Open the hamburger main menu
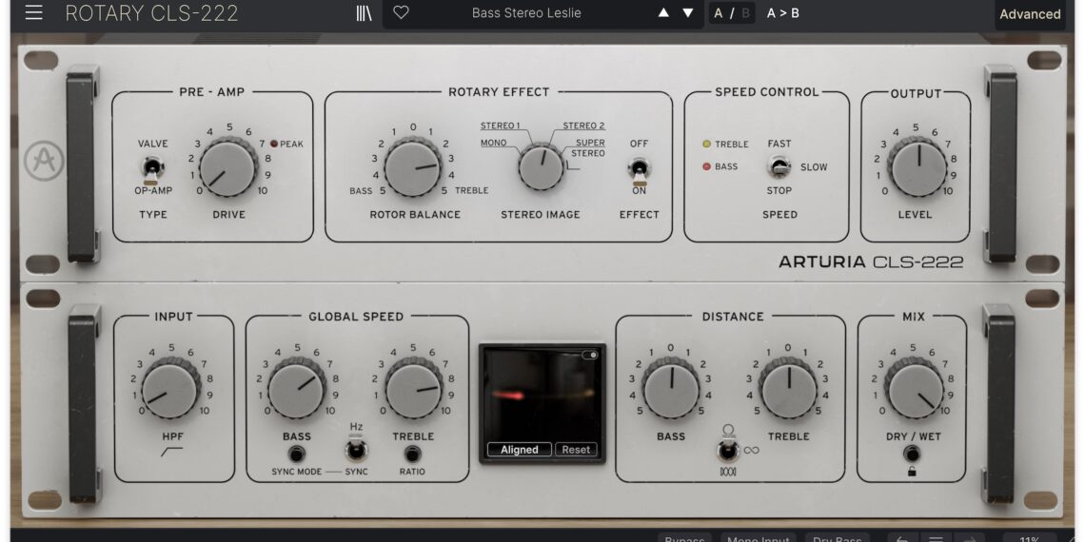Viewport: 1085px width, 542px height. [x=34, y=13]
